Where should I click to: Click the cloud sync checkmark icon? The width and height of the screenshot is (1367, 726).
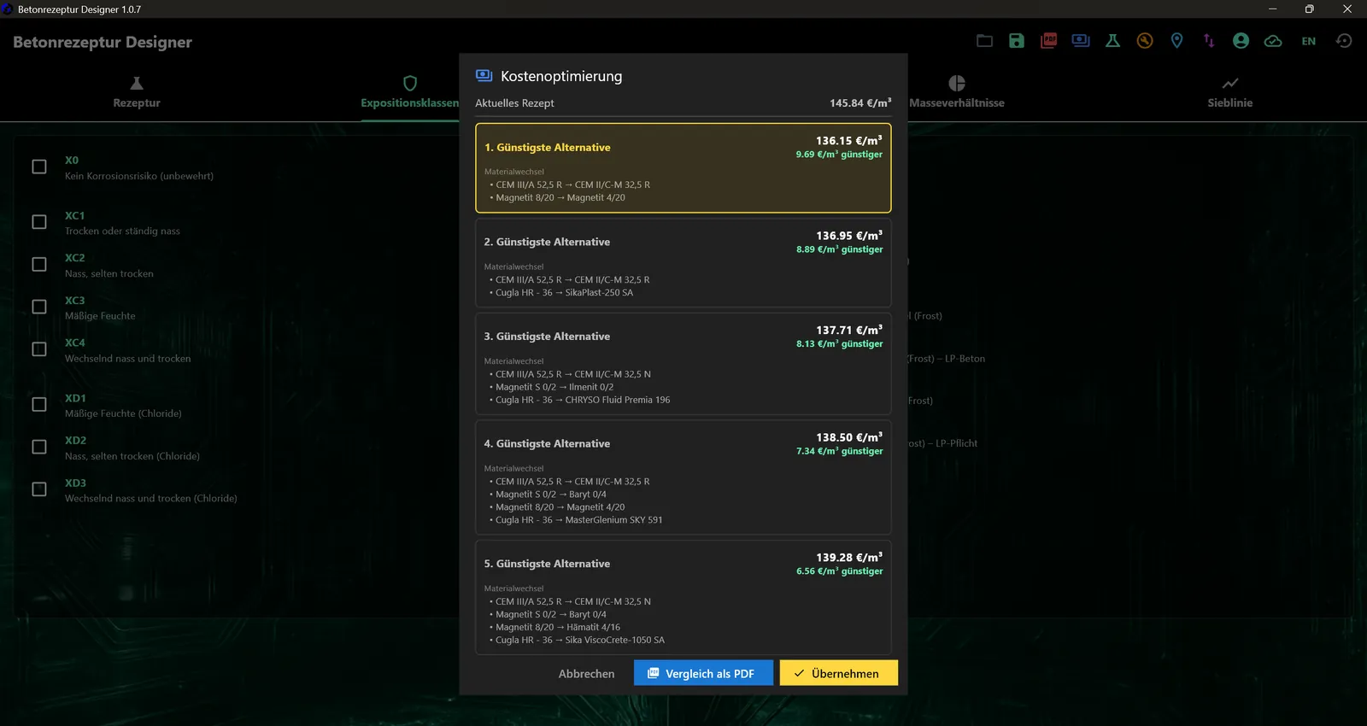[x=1273, y=41]
